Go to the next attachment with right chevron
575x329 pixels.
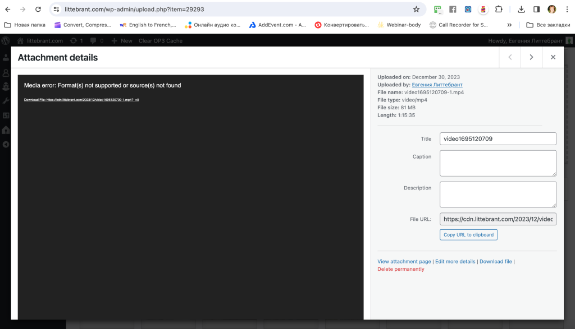pos(531,57)
